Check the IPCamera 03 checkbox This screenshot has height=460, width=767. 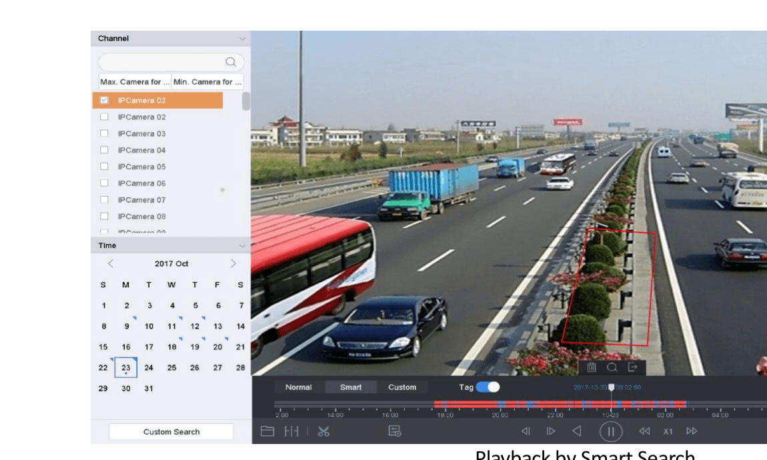104,133
